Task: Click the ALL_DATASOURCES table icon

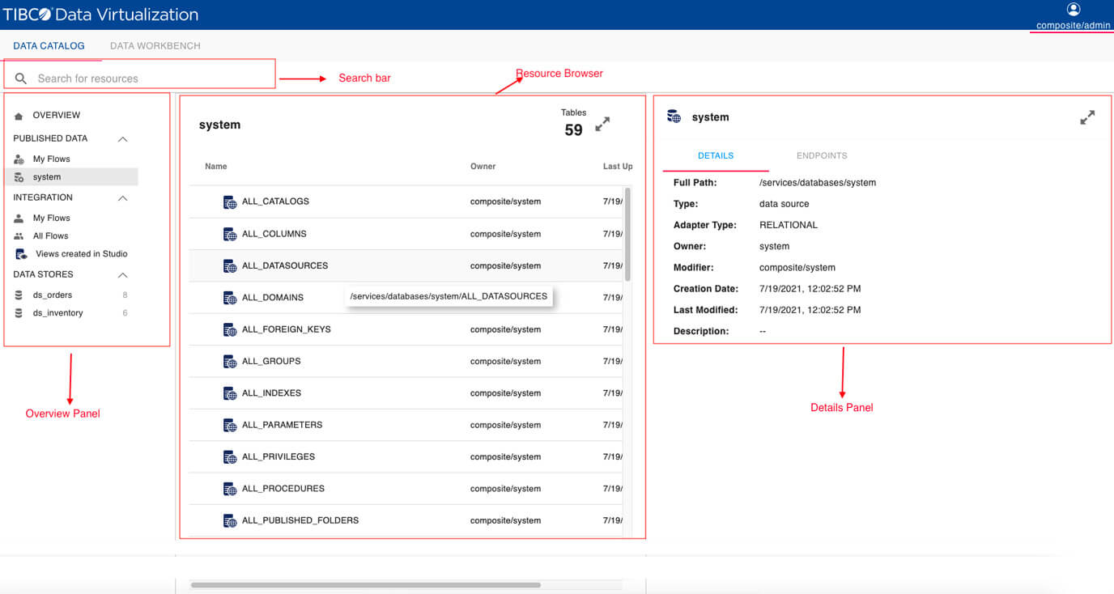Action: (x=230, y=265)
